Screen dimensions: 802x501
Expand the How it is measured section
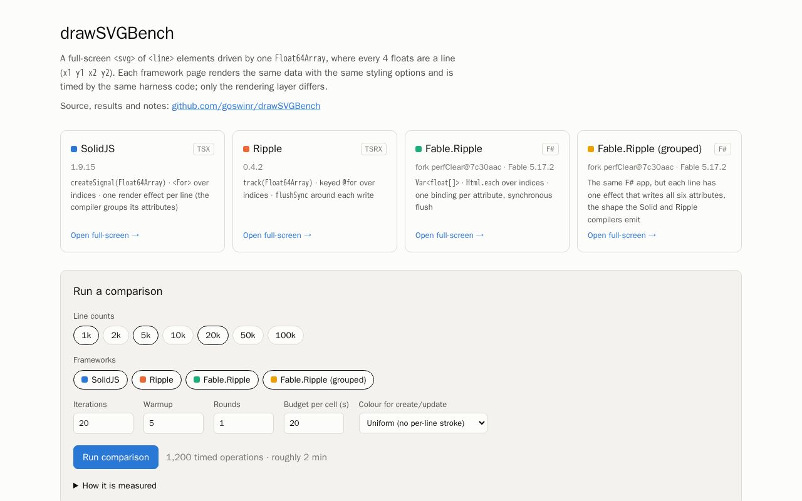click(x=115, y=486)
